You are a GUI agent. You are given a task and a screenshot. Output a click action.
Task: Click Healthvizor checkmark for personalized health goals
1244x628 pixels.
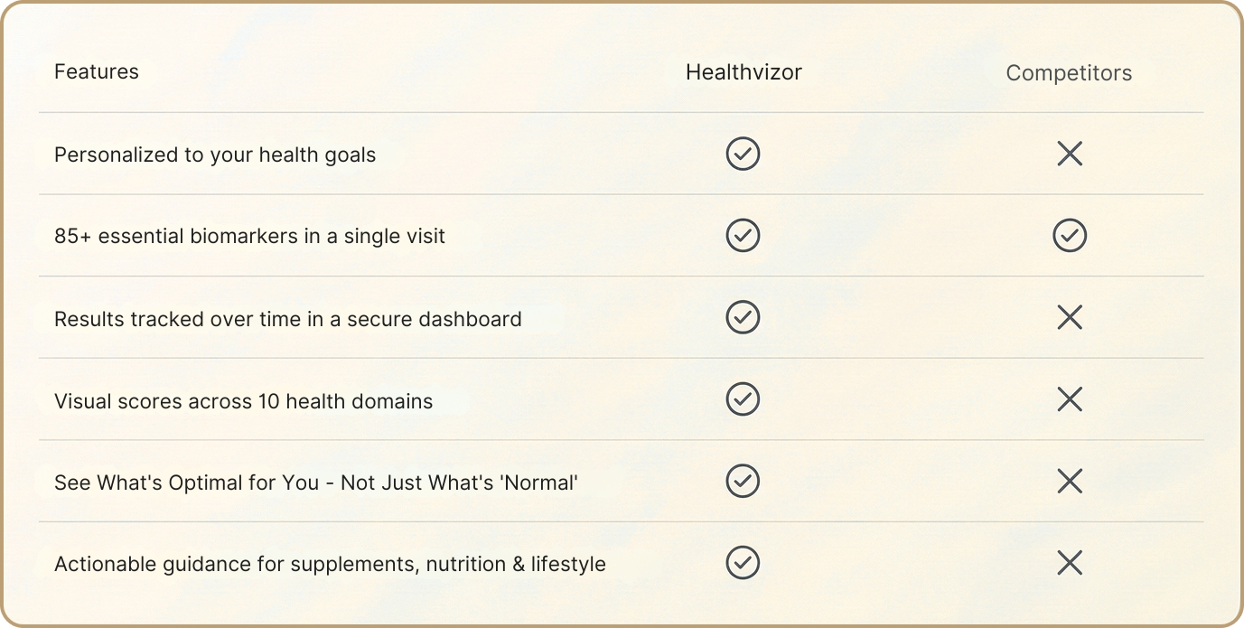[x=743, y=154]
